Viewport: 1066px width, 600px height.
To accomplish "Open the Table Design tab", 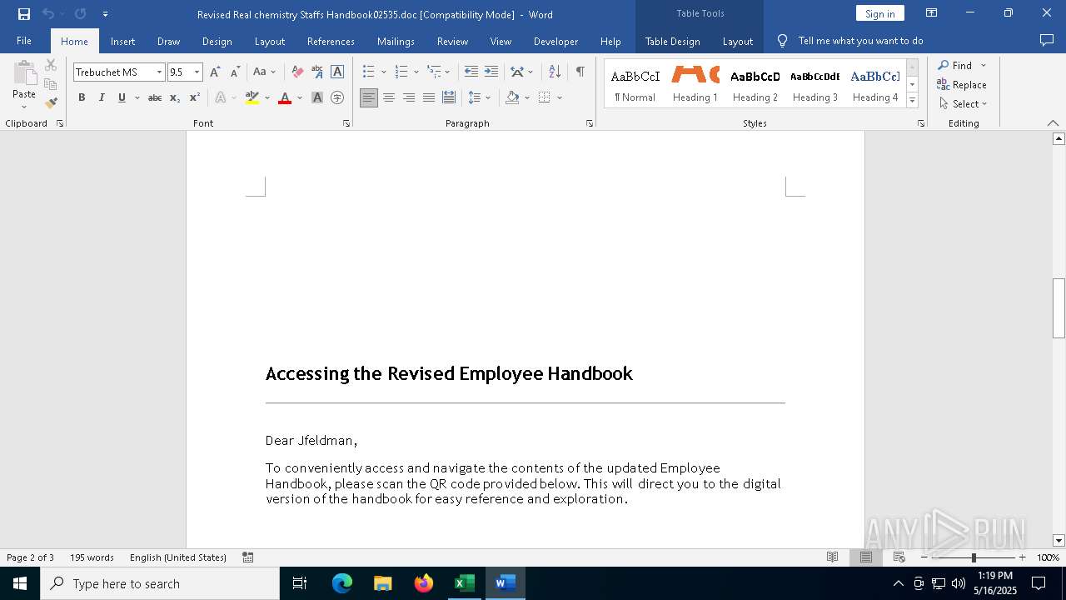I will (672, 41).
